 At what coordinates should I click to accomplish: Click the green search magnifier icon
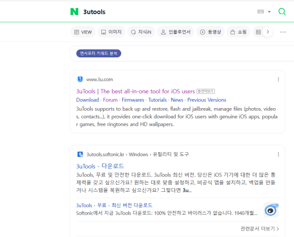click(x=282, y=12)
